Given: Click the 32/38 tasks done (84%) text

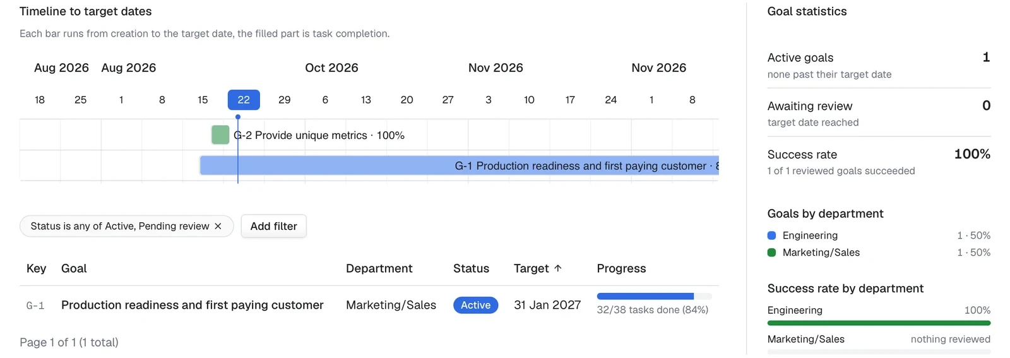Looking at the screenshot, I should coord(652,310).
